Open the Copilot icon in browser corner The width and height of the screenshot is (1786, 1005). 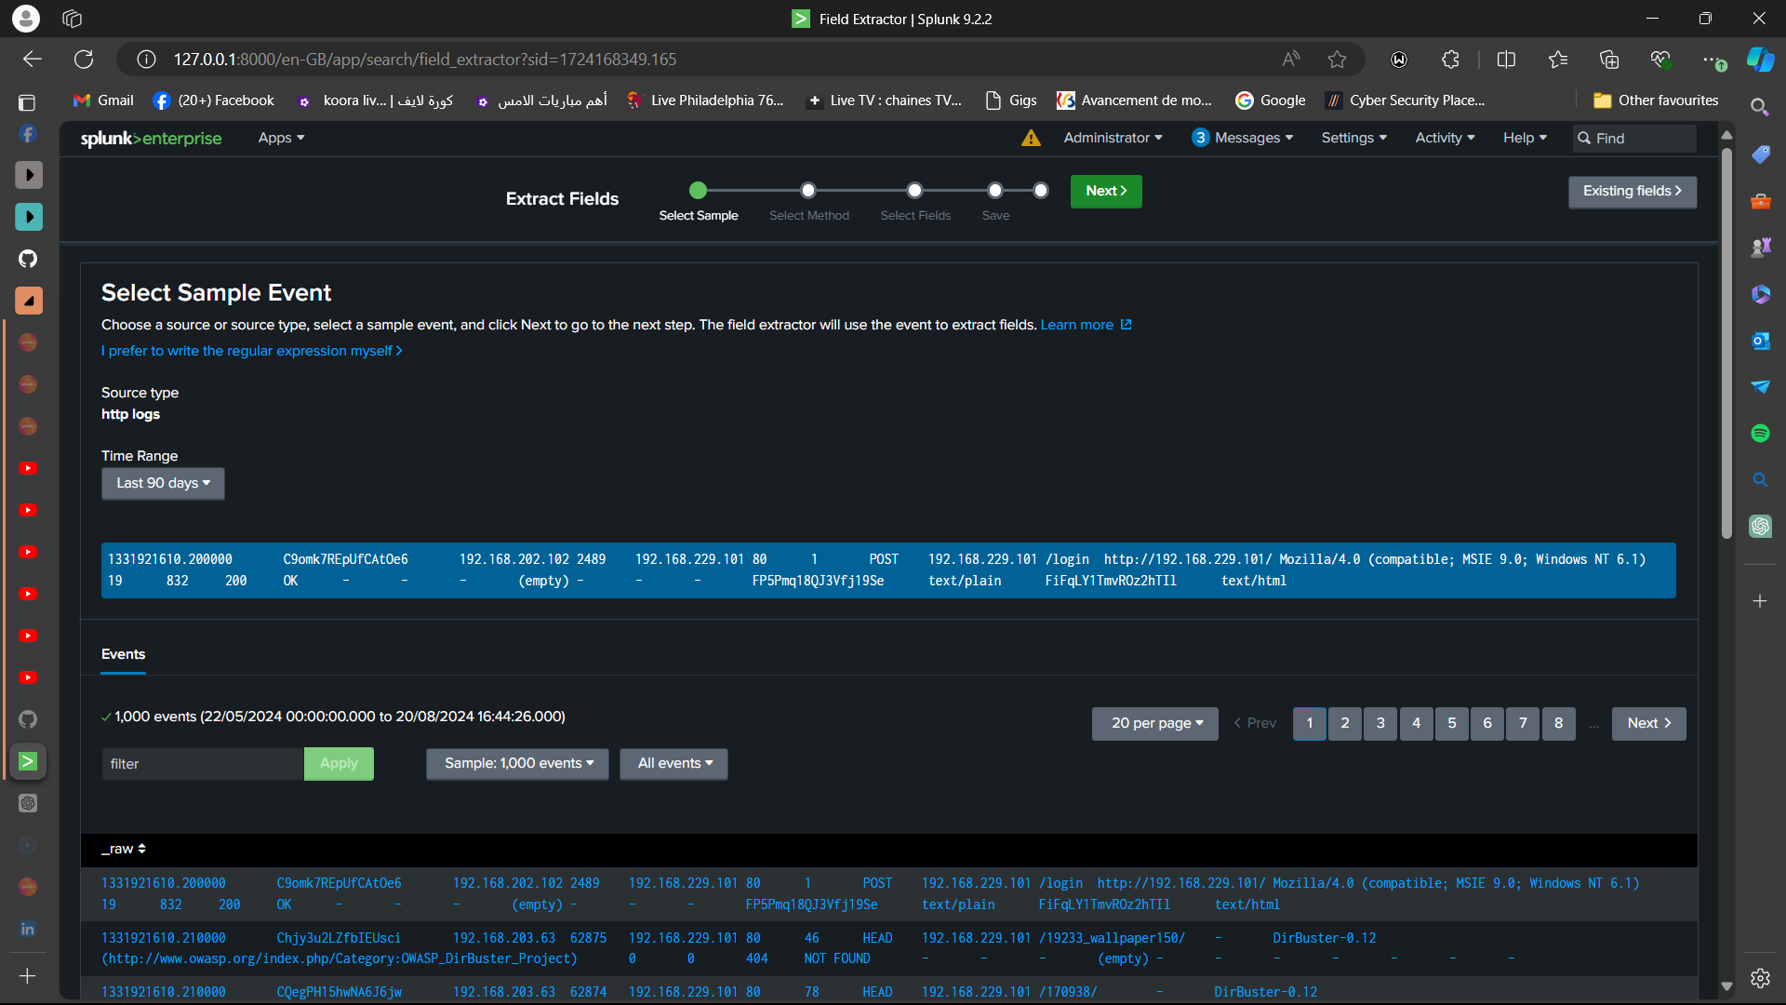click(x=1760, y=60)
